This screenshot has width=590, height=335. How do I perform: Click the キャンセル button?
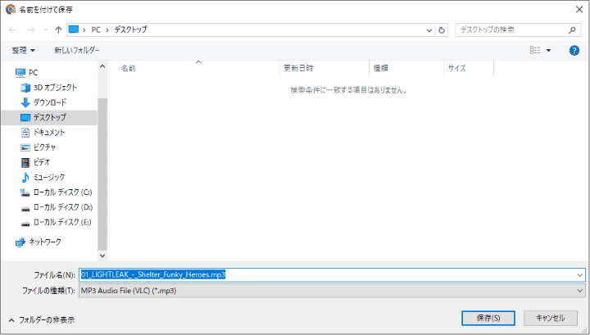[550, 318]
